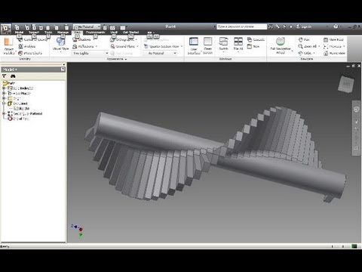362x272 pixels.
Task: Switch to the Manage ribbon tab
Action: click(63, 32)
